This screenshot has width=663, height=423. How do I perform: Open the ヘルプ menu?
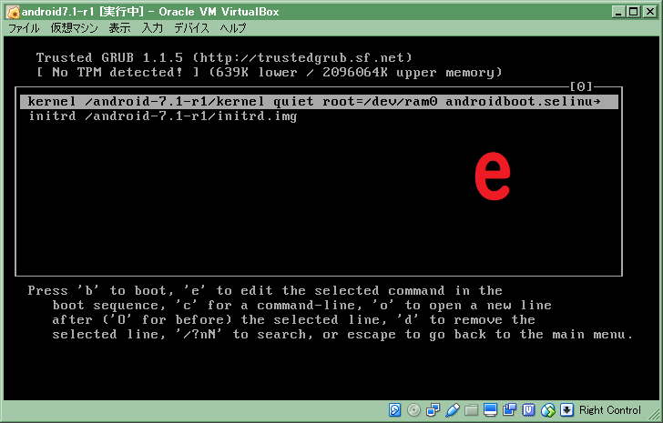(x=233, y=28)
